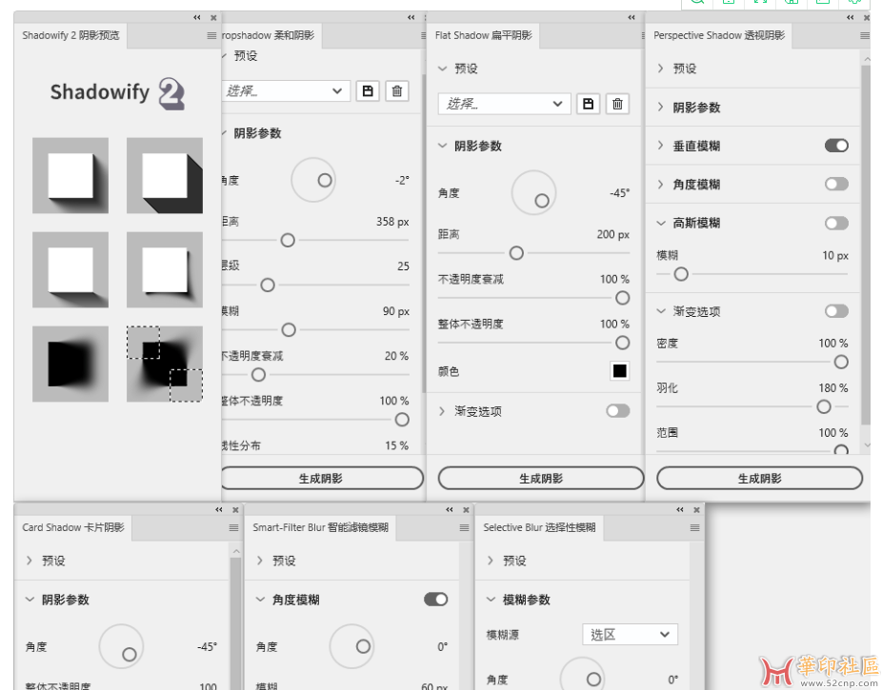Delete preset in Dropshadow 柔和阴影 panel

(397, 91)
